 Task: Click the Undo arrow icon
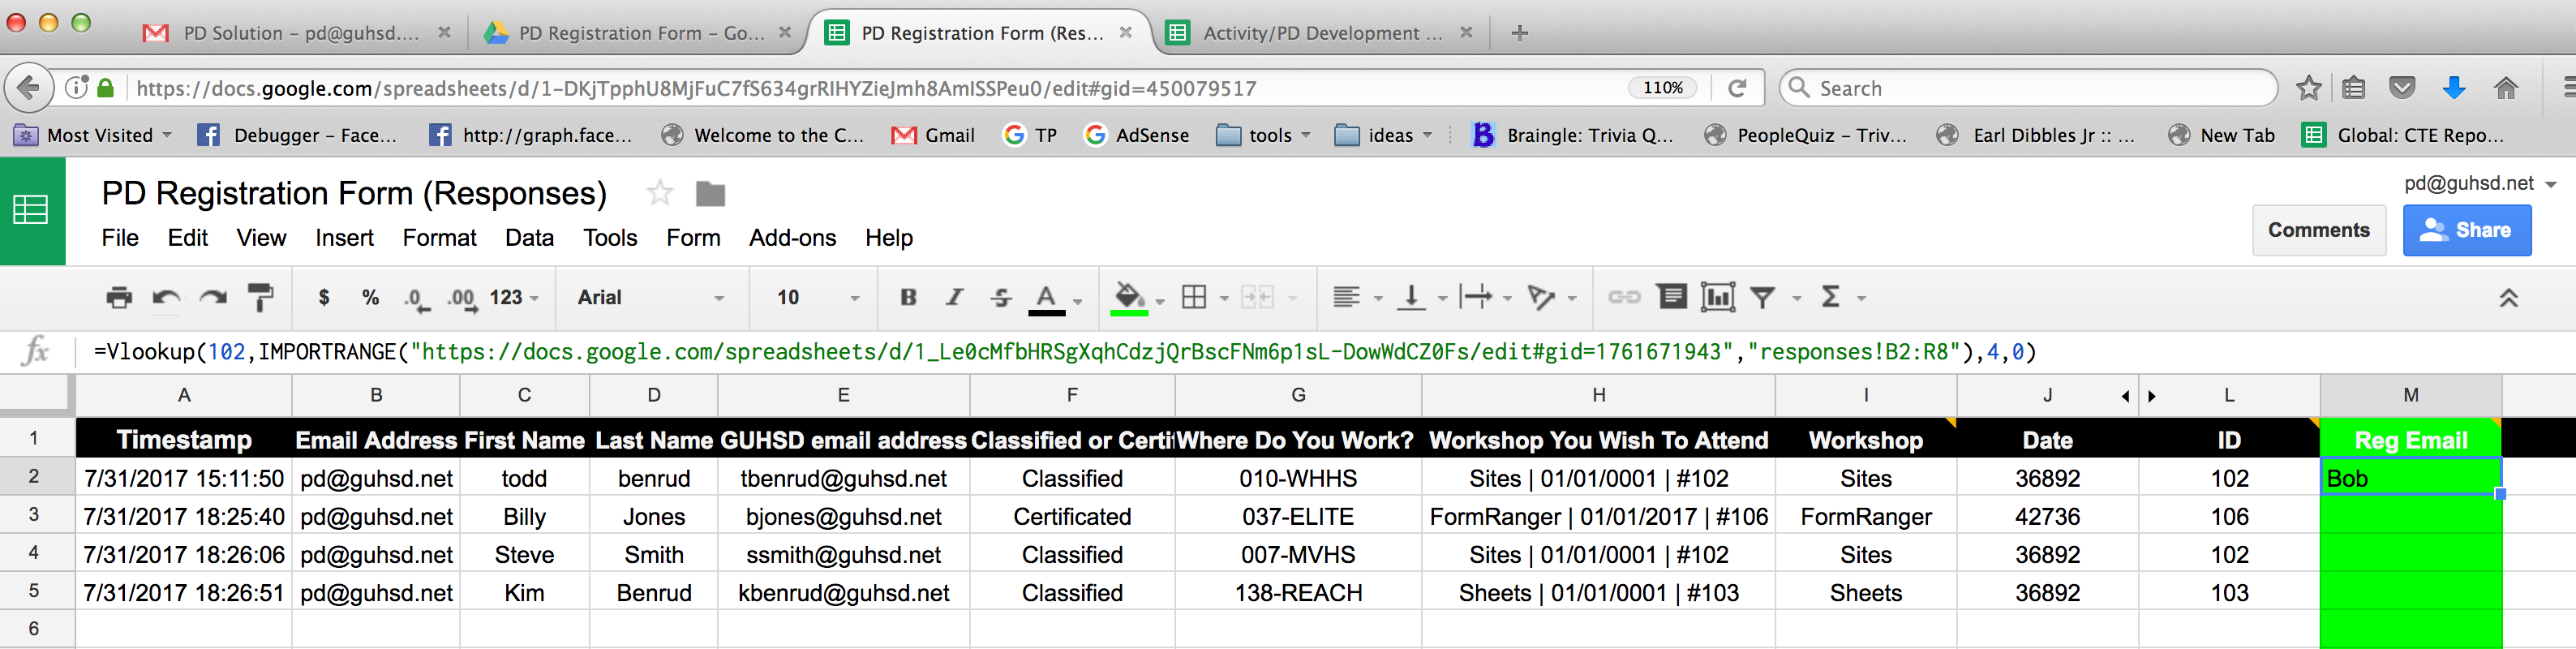[166, 297]
